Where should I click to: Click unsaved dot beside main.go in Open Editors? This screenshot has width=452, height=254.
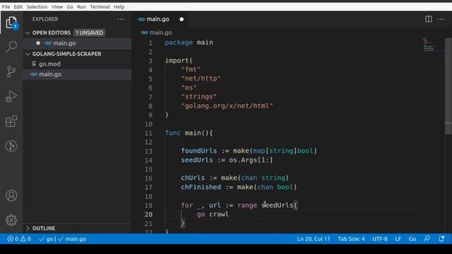(x=38, y=43)
